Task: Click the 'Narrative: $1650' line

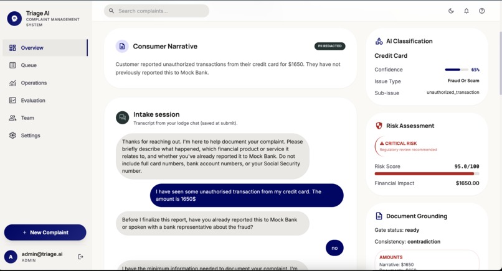Action: [396, 265]
